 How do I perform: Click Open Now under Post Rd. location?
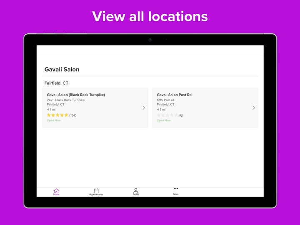click(164, 120)
